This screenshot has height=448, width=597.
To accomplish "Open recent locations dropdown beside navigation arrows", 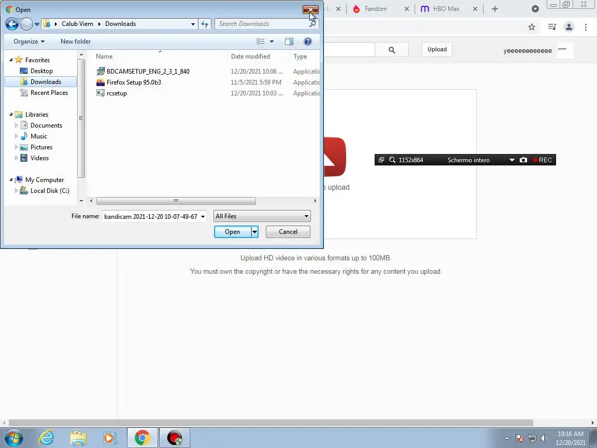I will pyautogui.click(x=37, y=24).
